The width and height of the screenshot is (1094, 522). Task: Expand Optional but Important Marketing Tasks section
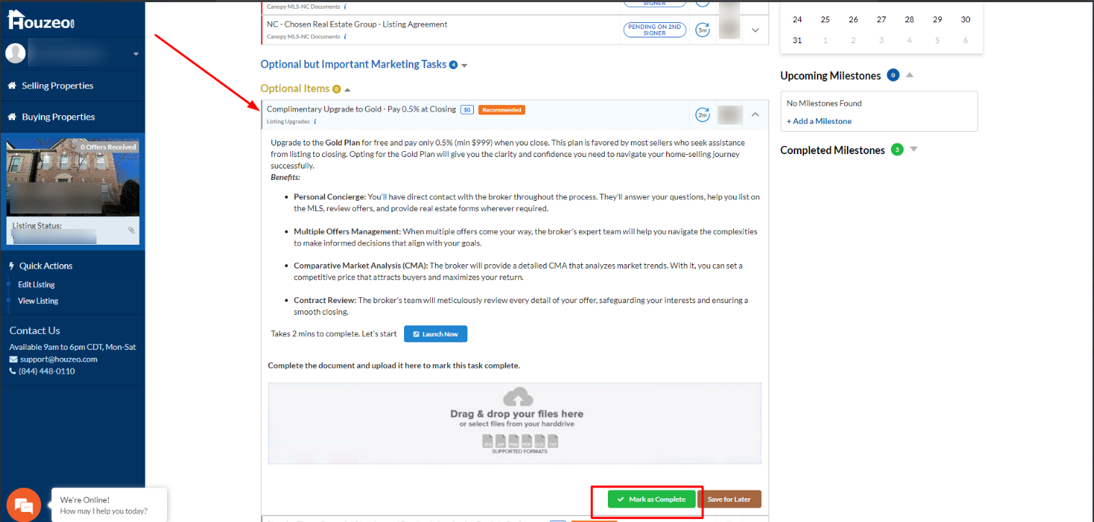[465, 66]
